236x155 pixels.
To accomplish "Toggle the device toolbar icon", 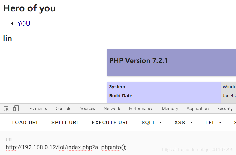I will point(16,108).
